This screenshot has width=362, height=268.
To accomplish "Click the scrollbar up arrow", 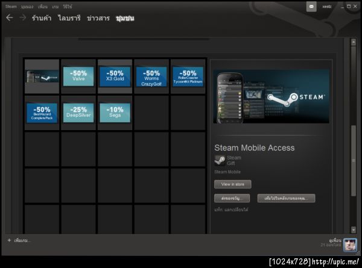I will 354,42.
